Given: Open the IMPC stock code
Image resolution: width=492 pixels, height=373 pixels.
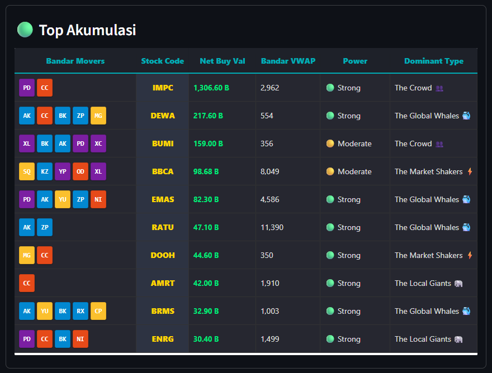Looking at the screenshot, I should pos(163,88).
